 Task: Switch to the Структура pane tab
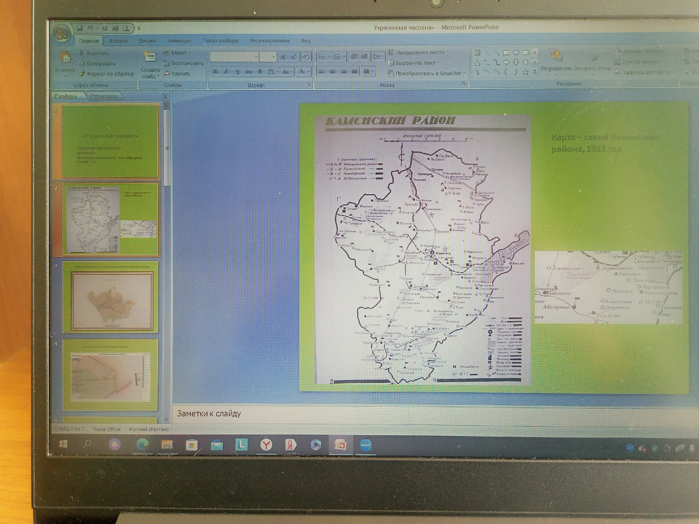click(104, 96)
